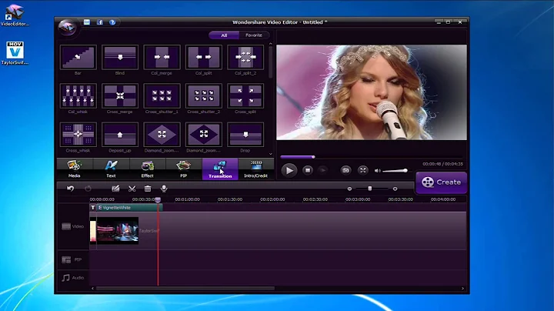
Task: Select the Cross_merge transition
Action: point(120,95)
